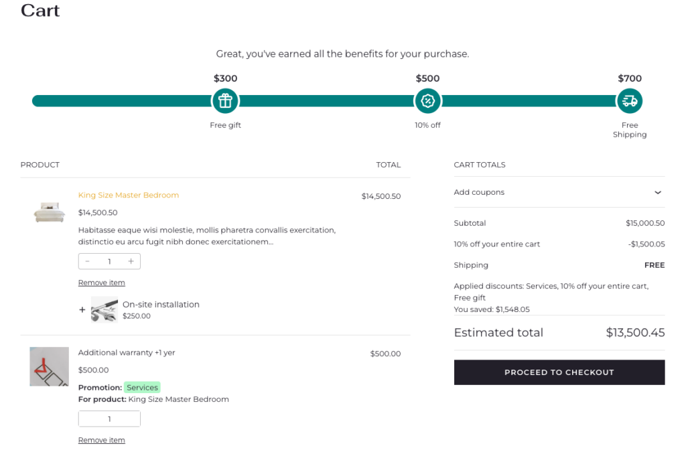This screenshot has width=686, height=452.
Task: Click the Additional warranty product image
Action: [x=49, y=366]
